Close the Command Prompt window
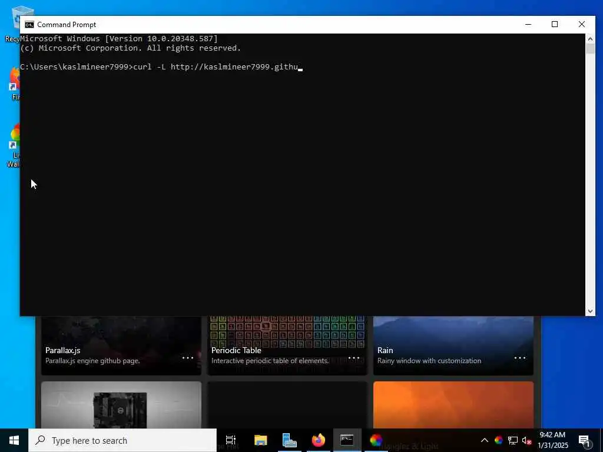This screenshot has height=452, width=603. pos(581,24)
